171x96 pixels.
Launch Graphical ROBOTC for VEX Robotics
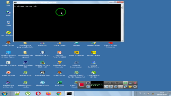(76, 74)
